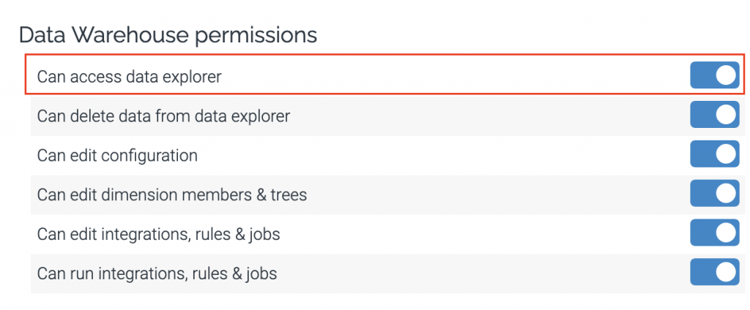Switch off 'Can edit dimension members & trees'
Image resolution: width=750 pixels, height=310 pixels.
point(714,194)
